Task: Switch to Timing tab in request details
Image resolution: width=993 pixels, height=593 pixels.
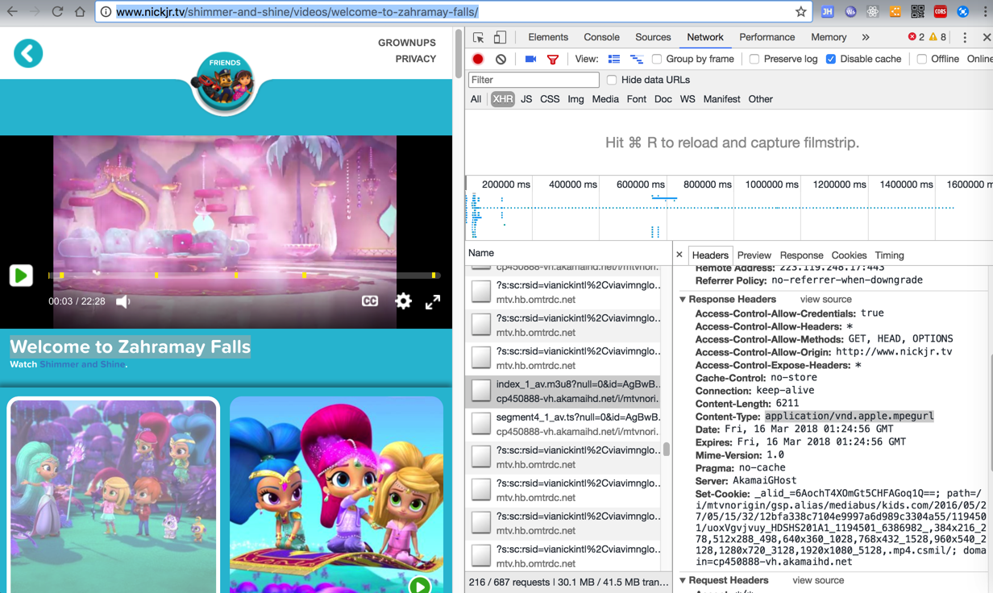Action: 889,255
